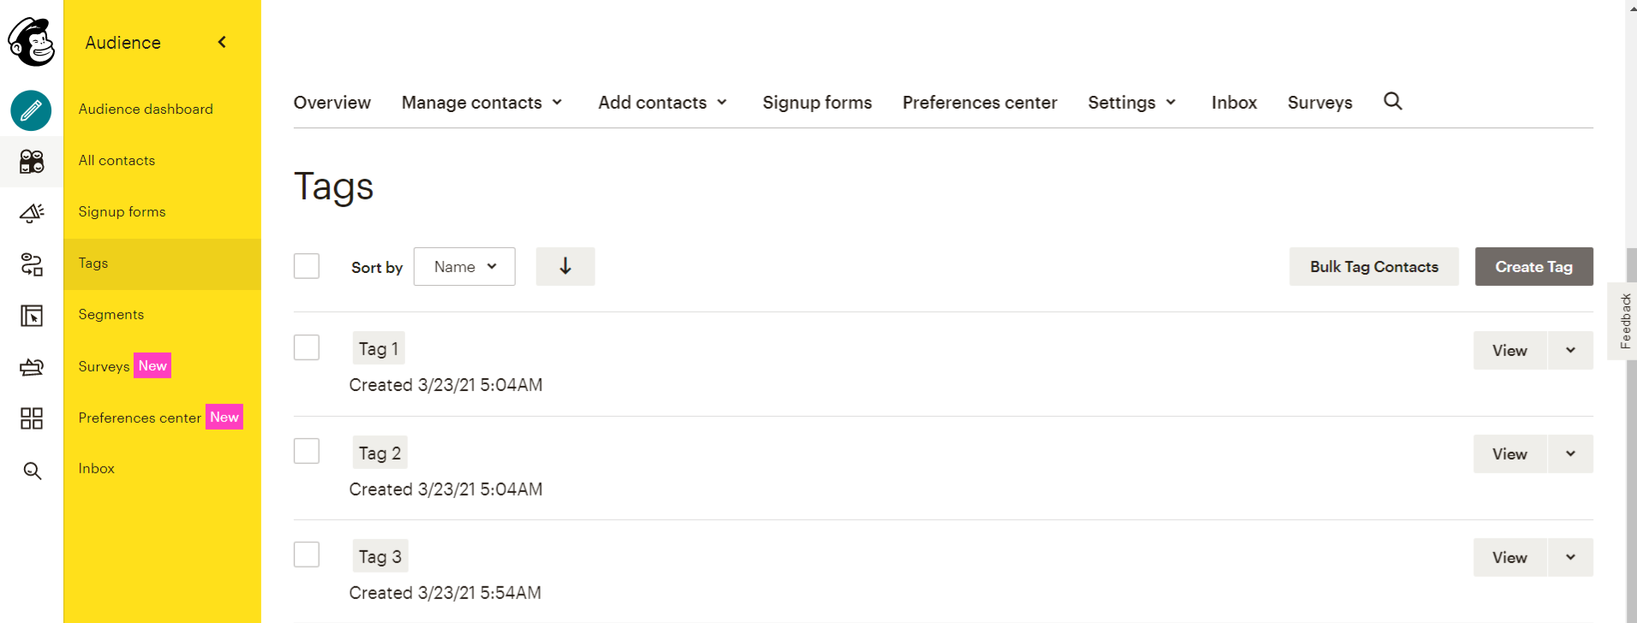Click the Create Tag button
Screen dimensions: 1637x623
tap(1532, 266)
